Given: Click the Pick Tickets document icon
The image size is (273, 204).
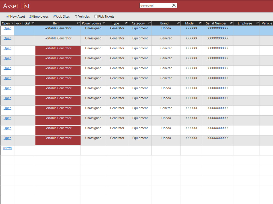Looking at the screenshot, I should (x=96, y=17).
